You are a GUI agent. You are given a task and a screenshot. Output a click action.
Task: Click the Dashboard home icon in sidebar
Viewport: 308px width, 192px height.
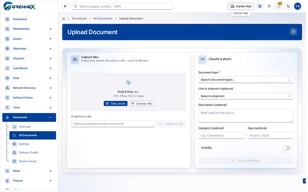coord(7,19)
